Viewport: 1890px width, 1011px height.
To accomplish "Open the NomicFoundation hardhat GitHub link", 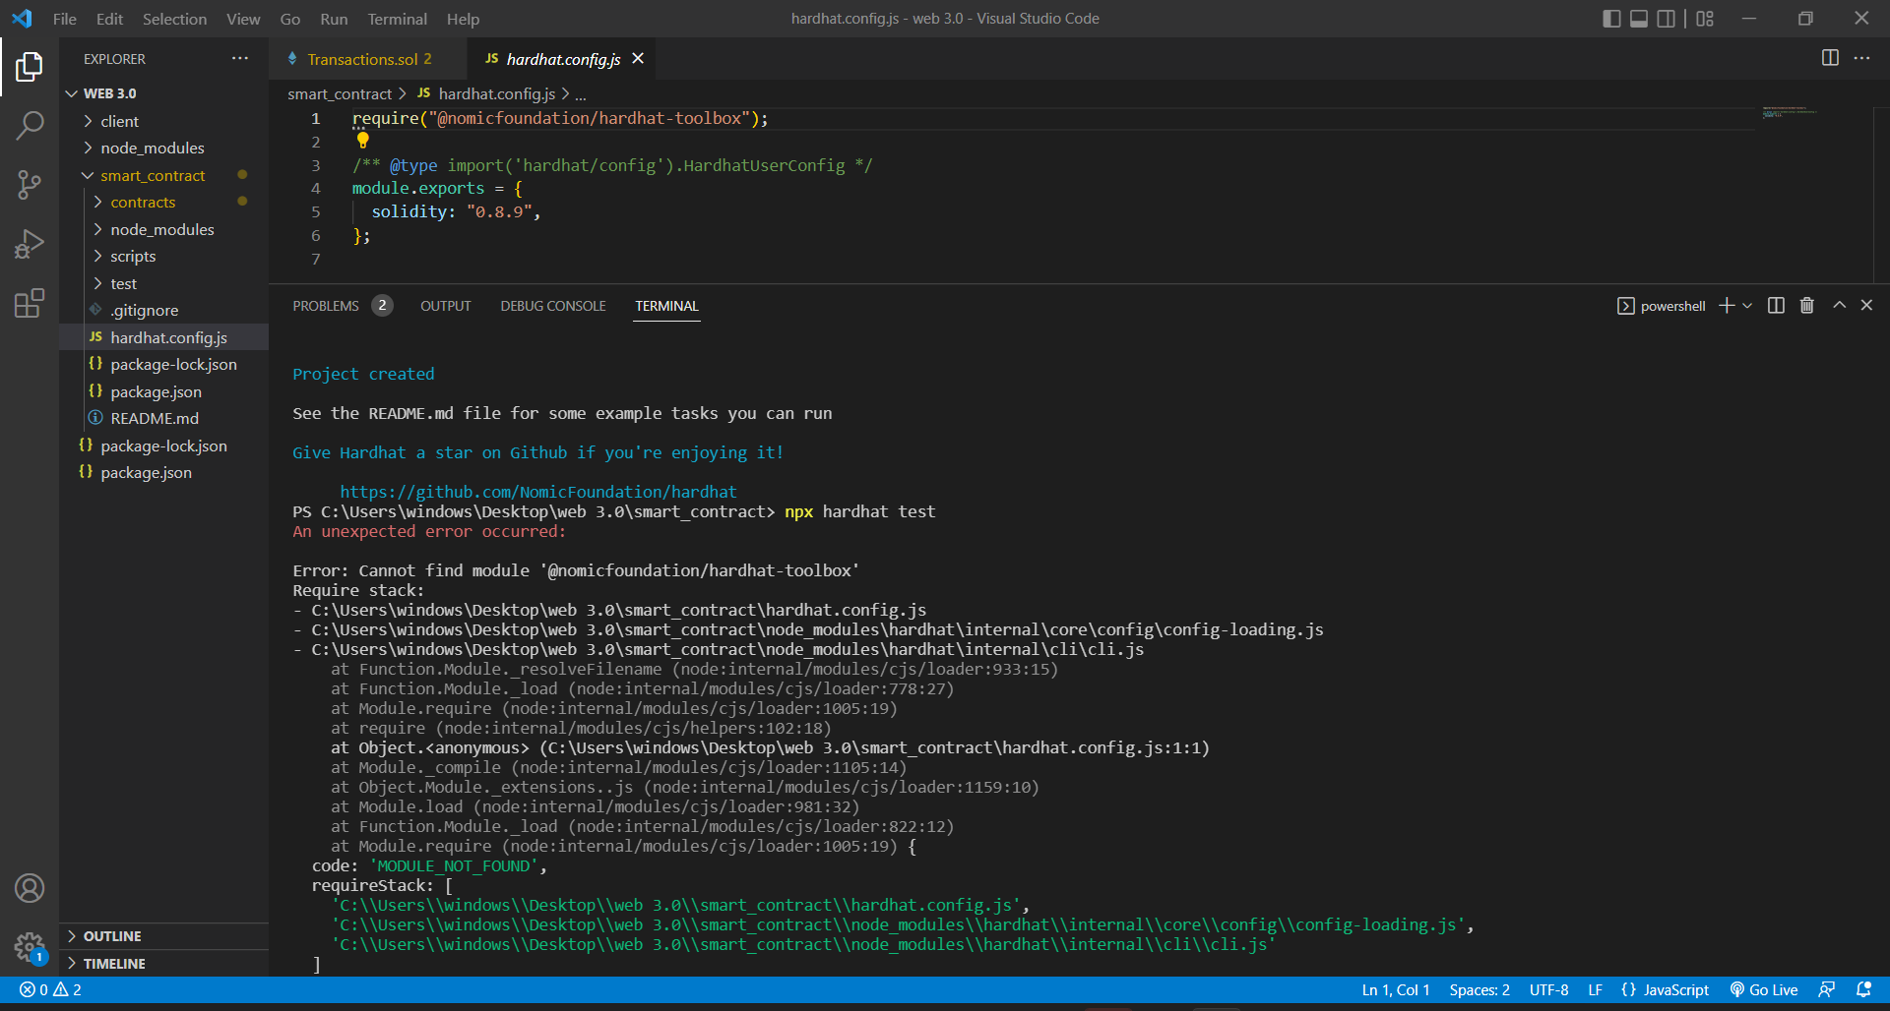I will click(x=537, y=492).
